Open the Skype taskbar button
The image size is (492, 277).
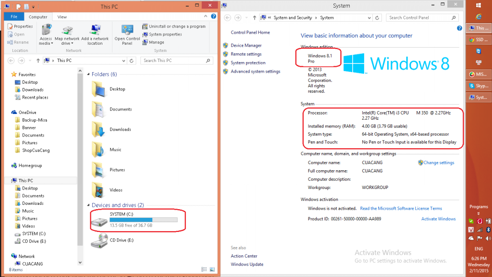[479, 86]
